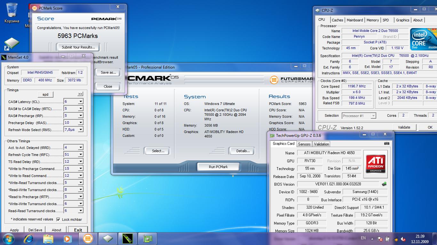
Task: Click the GPU-Z Name field ATI MOBILITY Radeon
Action: (329, 153)
